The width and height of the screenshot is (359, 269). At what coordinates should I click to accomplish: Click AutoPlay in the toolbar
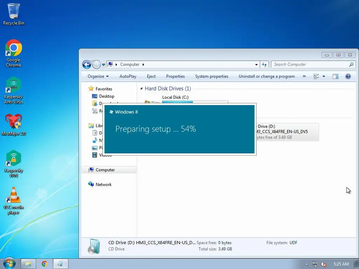click(x=128, y=76)
